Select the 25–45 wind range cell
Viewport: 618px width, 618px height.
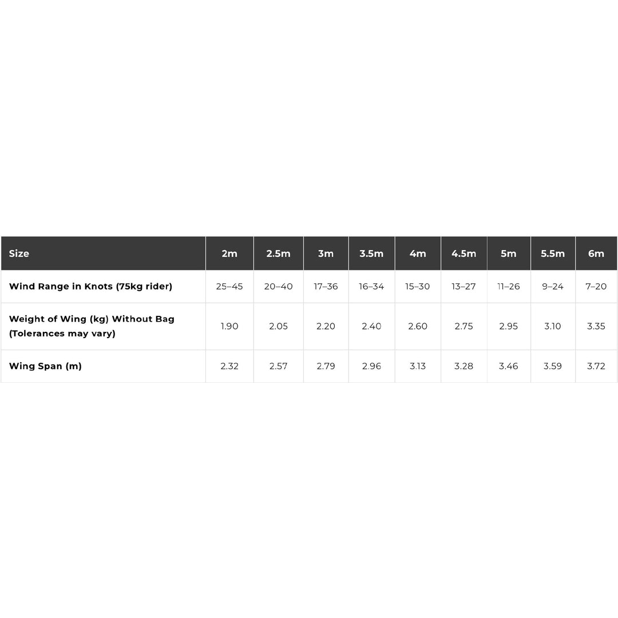pos(229,287)
